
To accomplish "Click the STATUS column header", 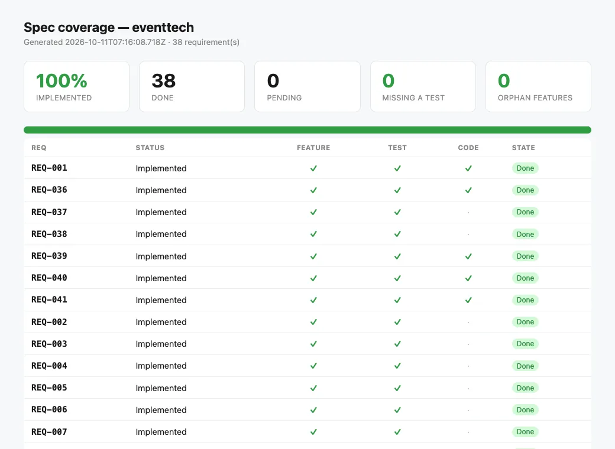I will 150,148.
